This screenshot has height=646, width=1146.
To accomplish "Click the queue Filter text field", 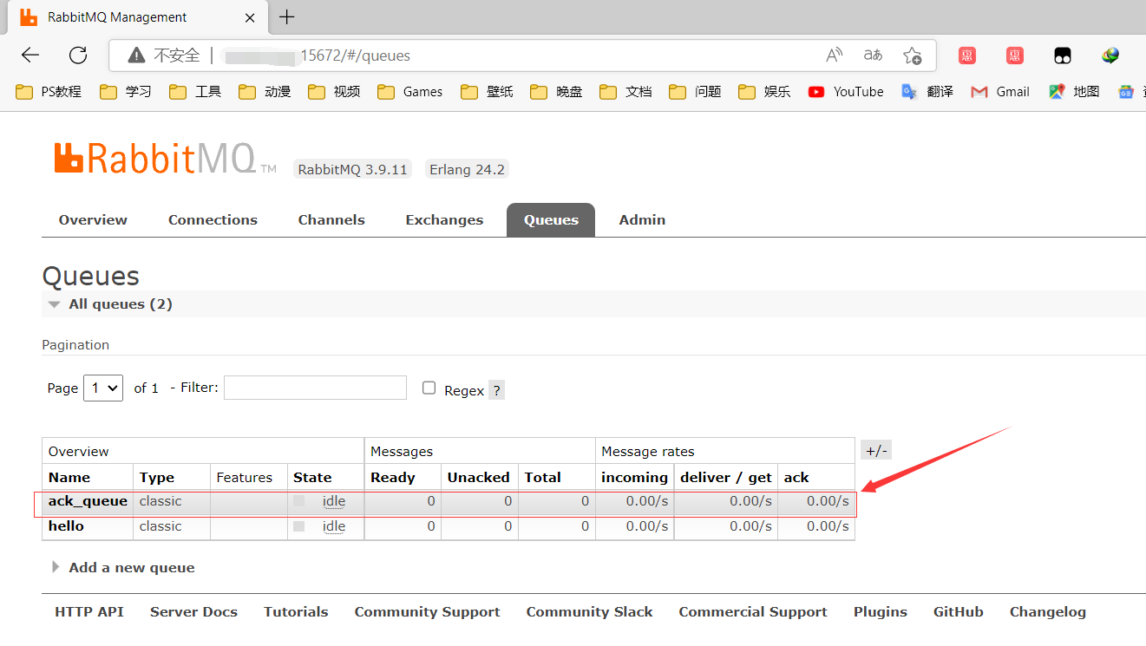I will [x=315, y=388].
